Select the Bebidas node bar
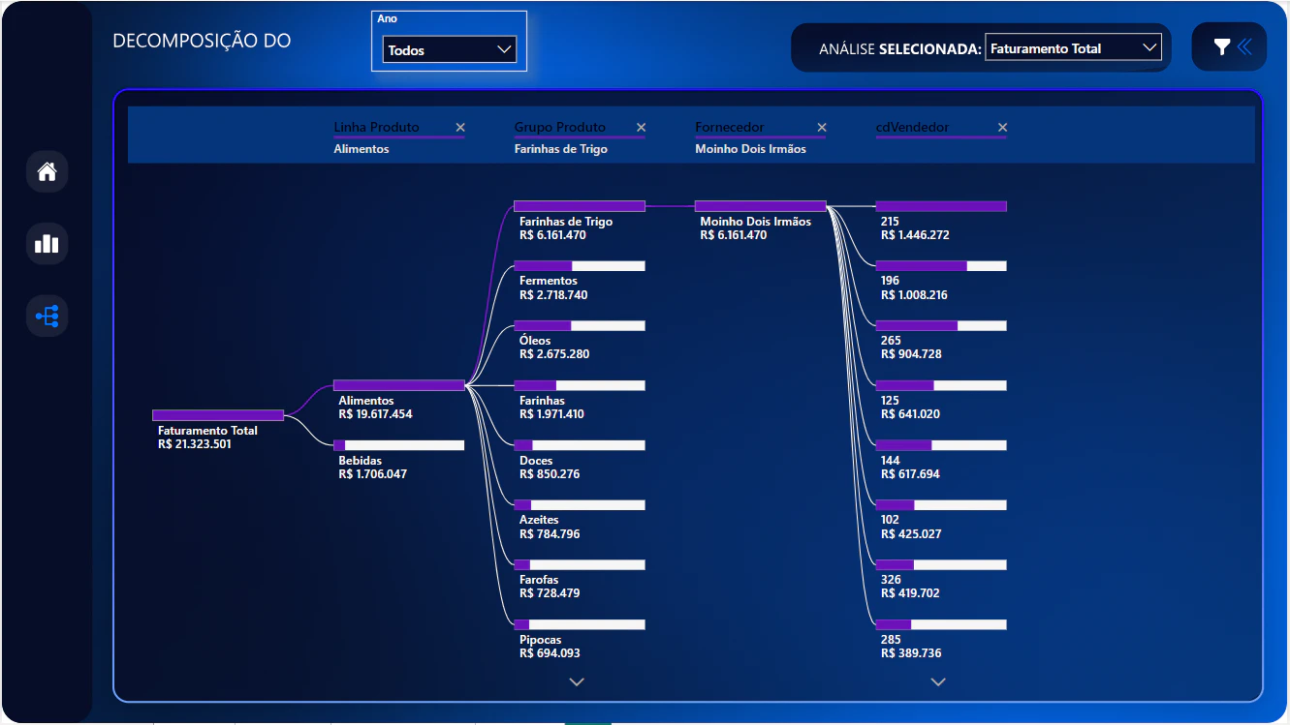Screen dimensions: 1290x725 pos(398,445)
